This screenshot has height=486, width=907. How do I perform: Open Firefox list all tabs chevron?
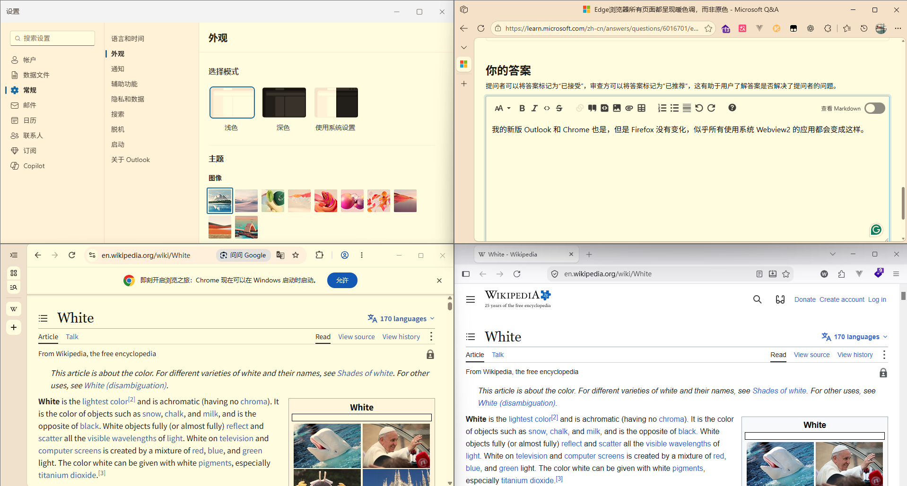coord(833,254)
